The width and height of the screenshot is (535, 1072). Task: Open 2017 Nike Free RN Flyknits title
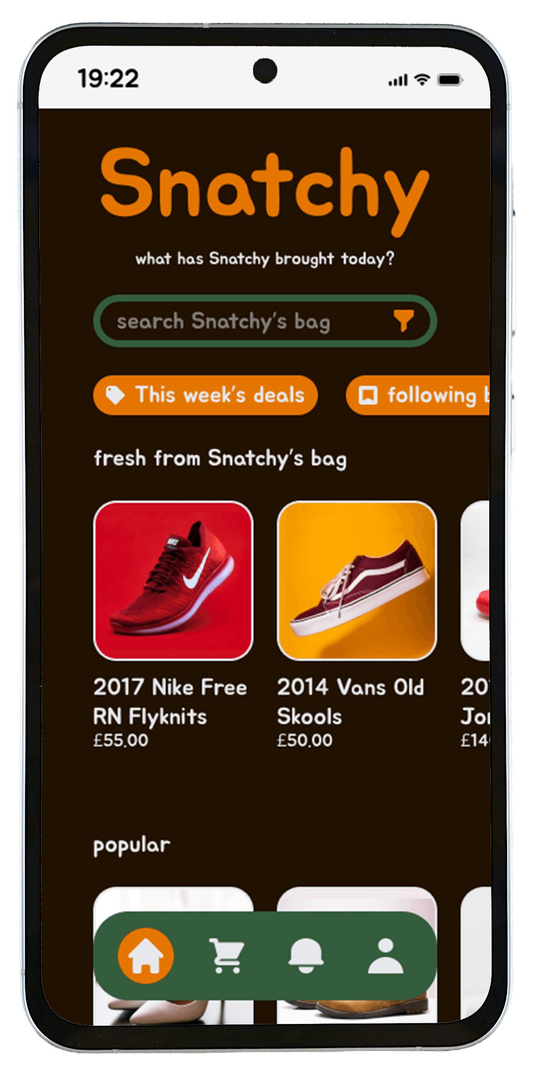(x=170, y=702)
